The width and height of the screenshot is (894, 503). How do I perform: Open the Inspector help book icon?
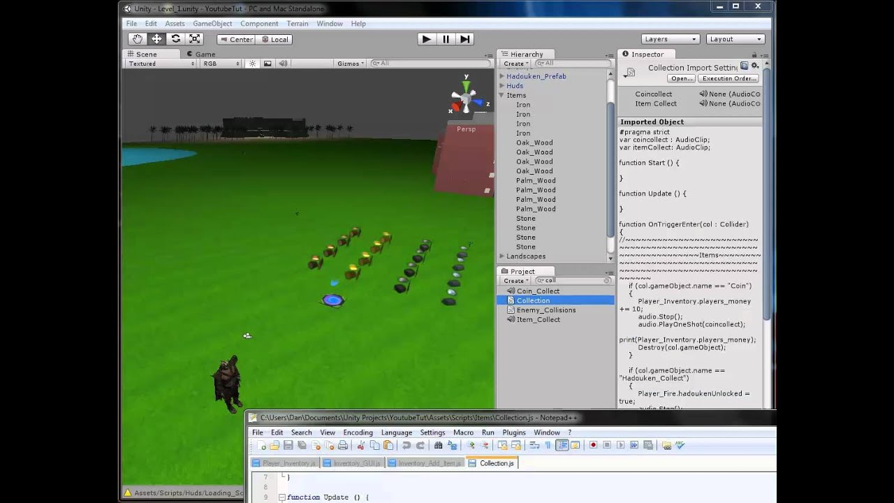pos(744,66)
